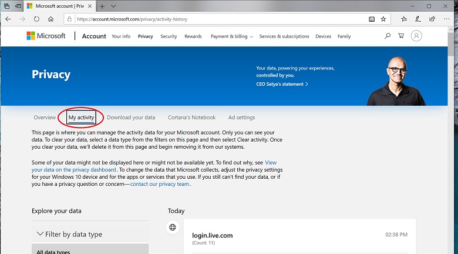Open the site search magnifier icon
Image resolution: width=458 pixels, height=254 pixels.
click(388, 36)
